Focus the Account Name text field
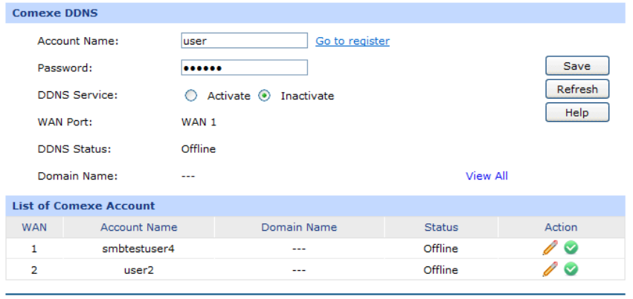Image resolution: width=633 pixels, height=299 pixels. tap(244, 41)
